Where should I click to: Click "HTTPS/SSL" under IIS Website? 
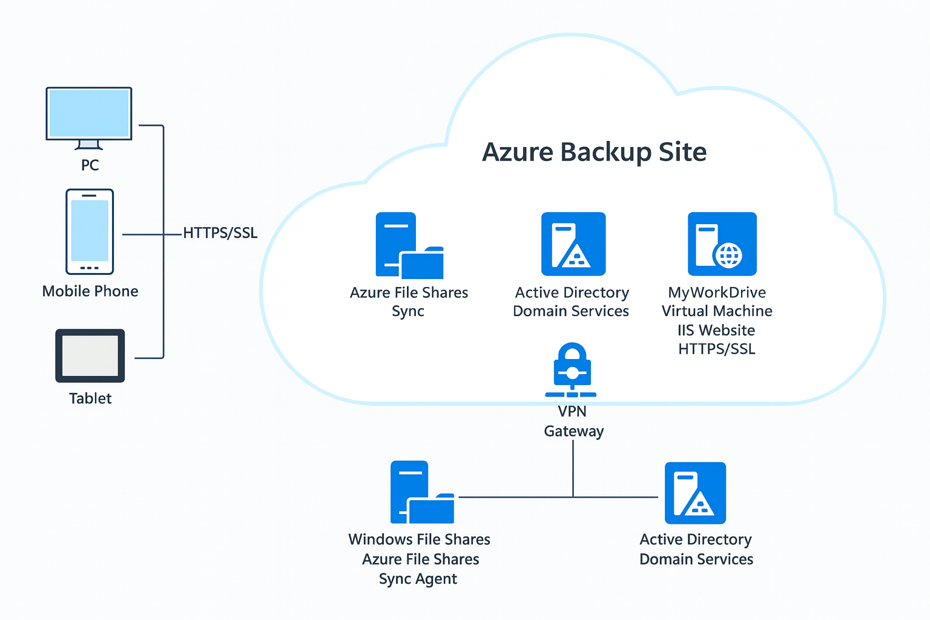(x=717, y=349)
